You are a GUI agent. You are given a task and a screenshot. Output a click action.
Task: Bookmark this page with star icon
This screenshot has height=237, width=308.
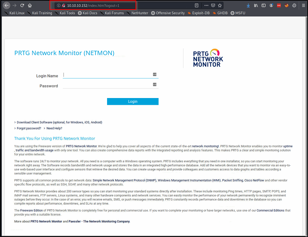pos(220,5)
